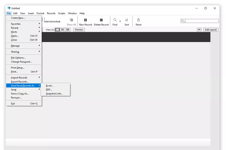Open the Help menu
The image size is (226, 150).
click(x=82, y=13)
